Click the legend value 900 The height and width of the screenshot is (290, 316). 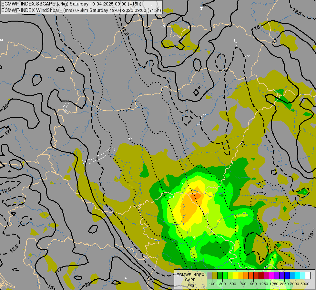(x=253, y=284)
